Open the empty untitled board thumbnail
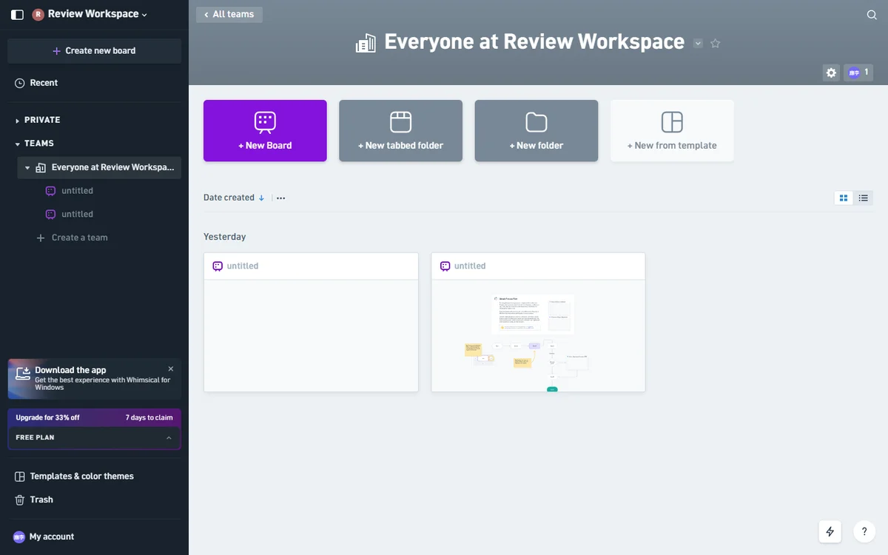The height and width of the screenshot is (555, 888). point(311,336)
